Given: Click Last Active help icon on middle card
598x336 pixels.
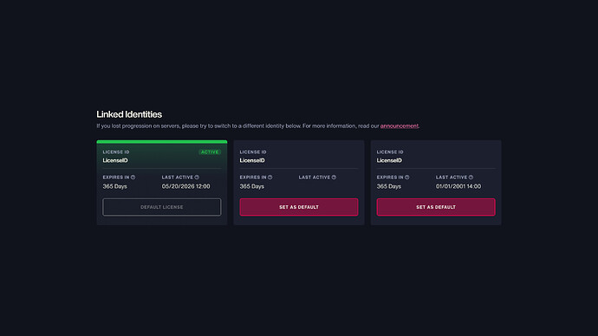Looking at the screenshot, I should click(x=334, y=178).
